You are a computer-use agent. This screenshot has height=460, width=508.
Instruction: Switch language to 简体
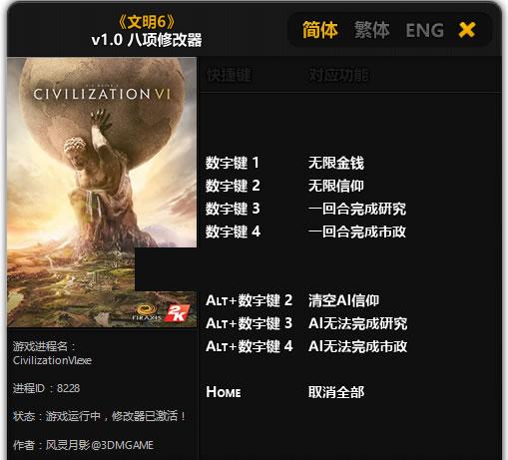point(320,30)
